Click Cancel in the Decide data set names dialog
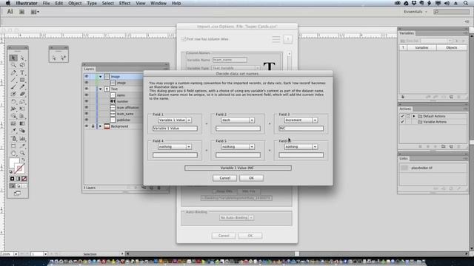 pos(224,178)
